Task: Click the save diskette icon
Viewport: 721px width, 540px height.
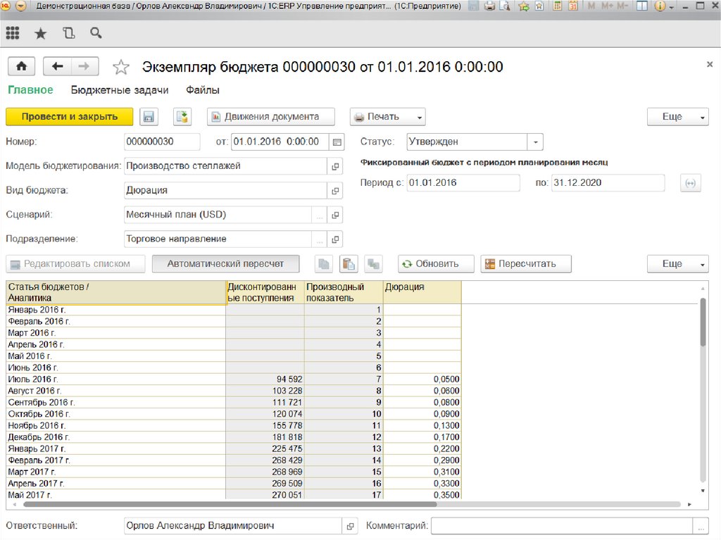Action: pos(148,117)
